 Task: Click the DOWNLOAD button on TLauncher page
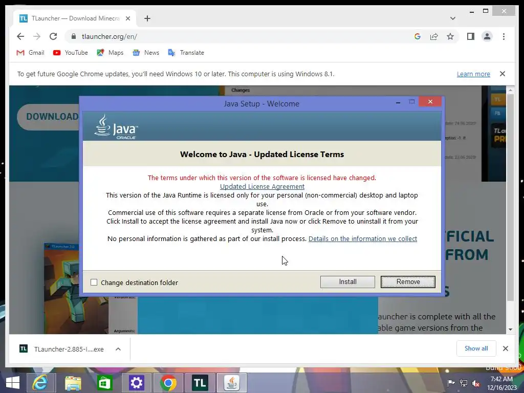48,117
